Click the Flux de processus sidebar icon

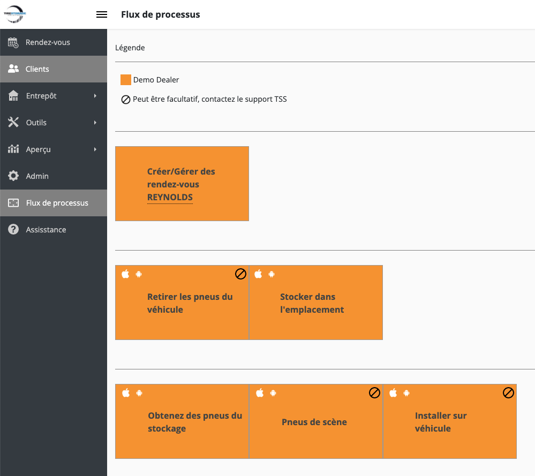13,203
